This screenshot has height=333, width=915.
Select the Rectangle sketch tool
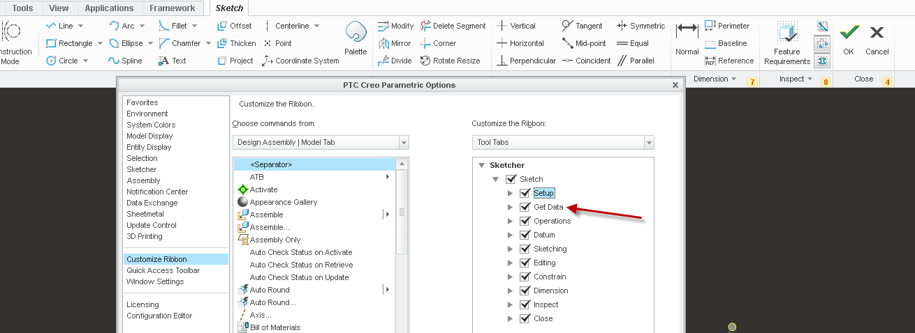point(68,43)
